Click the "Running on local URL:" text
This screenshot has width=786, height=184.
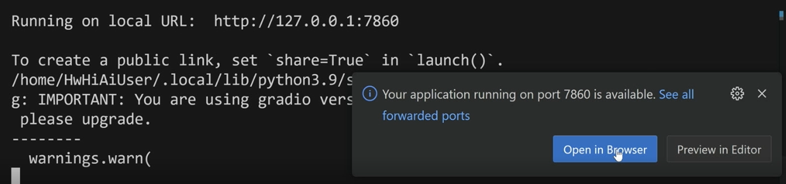(x=103, y=21)
